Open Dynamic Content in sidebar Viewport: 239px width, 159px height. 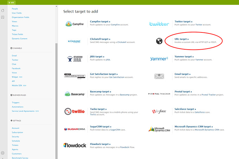[20, 38]
